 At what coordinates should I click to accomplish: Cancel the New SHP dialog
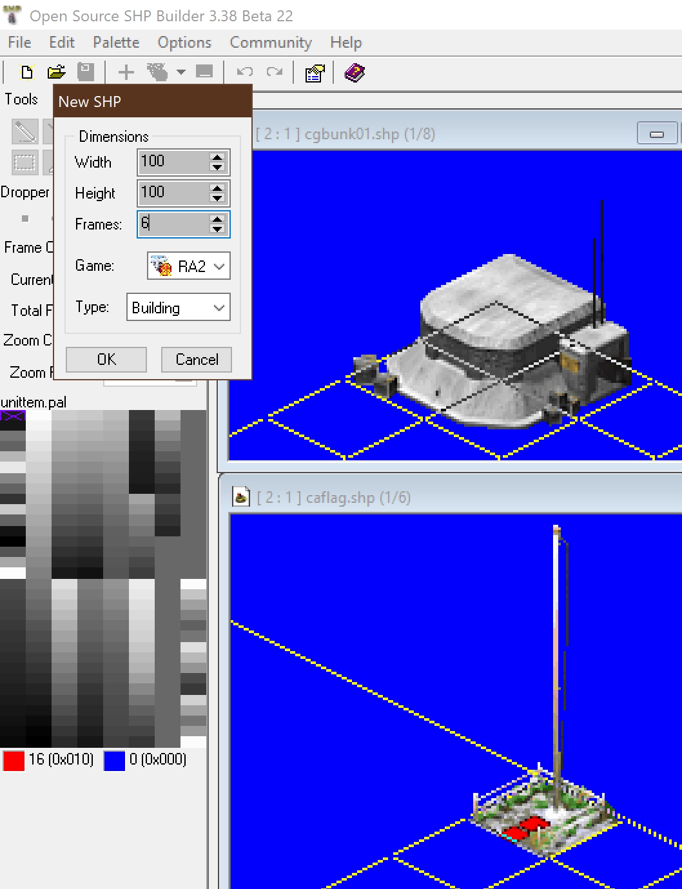pyautogui.click(x=197, y=359)
